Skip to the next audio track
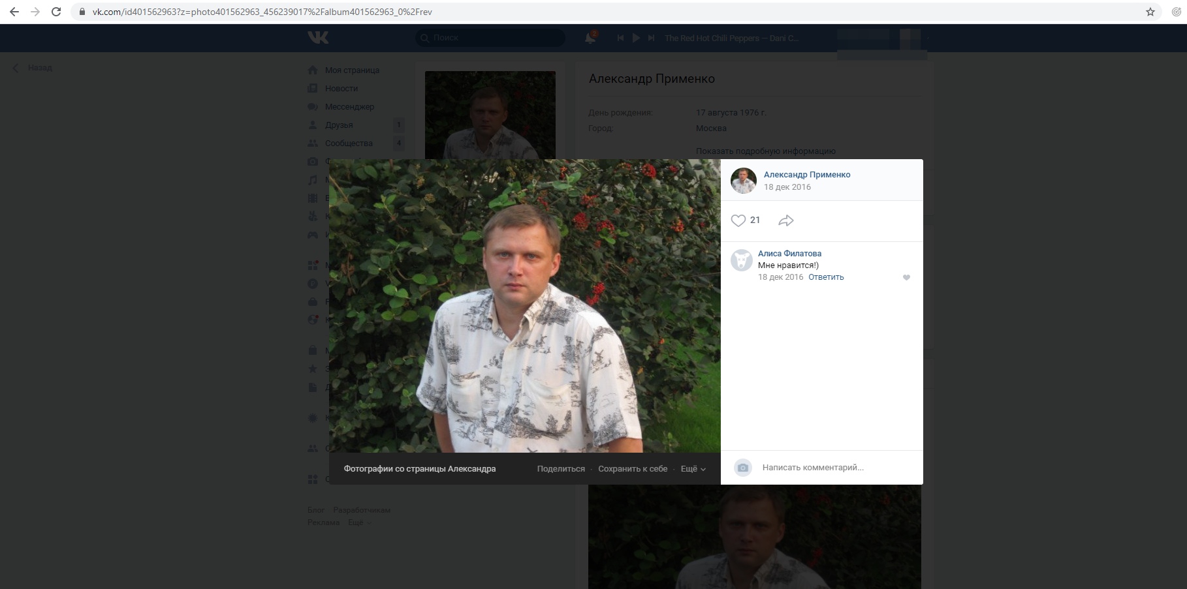Screen dimensions: 1187x589 (x=651, y=38)
